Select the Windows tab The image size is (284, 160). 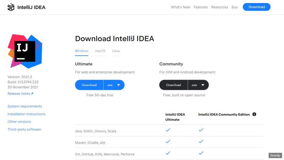(x=82, y=51)
